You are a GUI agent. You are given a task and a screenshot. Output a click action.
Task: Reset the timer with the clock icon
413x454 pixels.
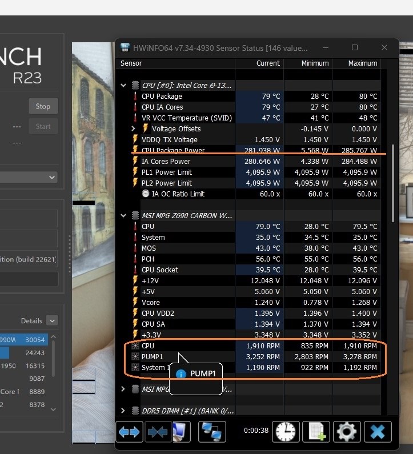(x=286, y=432)
